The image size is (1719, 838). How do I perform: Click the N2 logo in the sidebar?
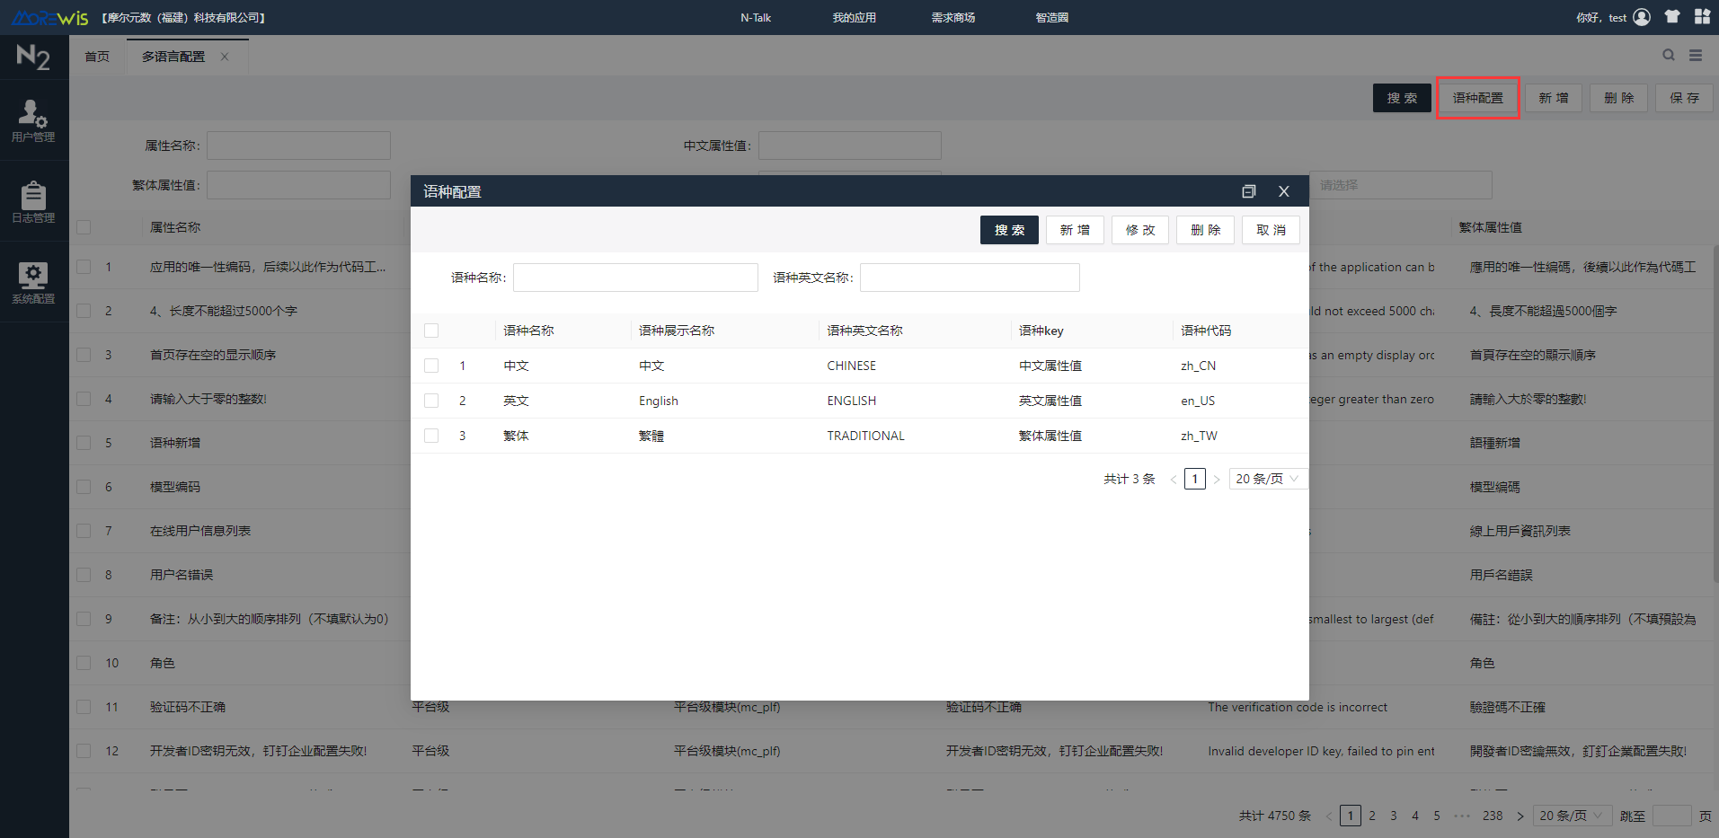click(x=33, y=56)
